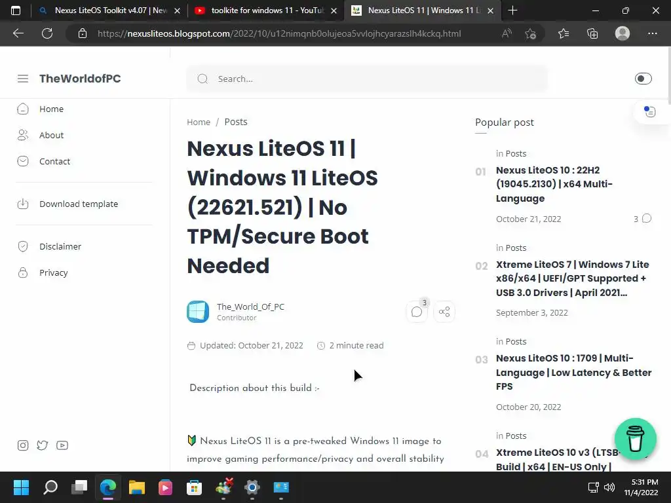Open the tab actions menu icon at the top left
This screenshot has width=671, height=503.
click(16, 10)
